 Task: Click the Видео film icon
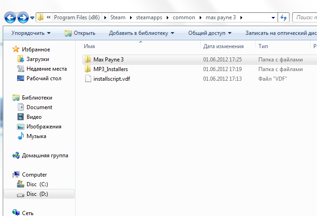point(21,116)
